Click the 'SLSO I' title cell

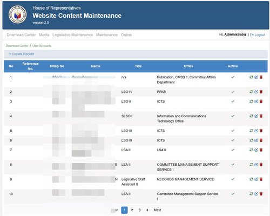(127, 116)
